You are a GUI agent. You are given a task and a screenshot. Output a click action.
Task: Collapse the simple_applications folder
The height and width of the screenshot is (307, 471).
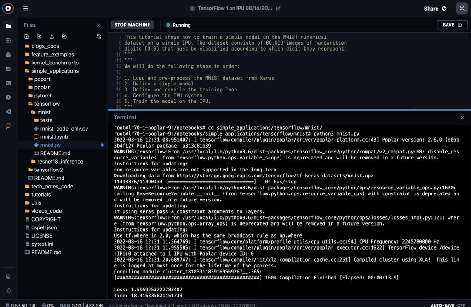pos(52,71)
